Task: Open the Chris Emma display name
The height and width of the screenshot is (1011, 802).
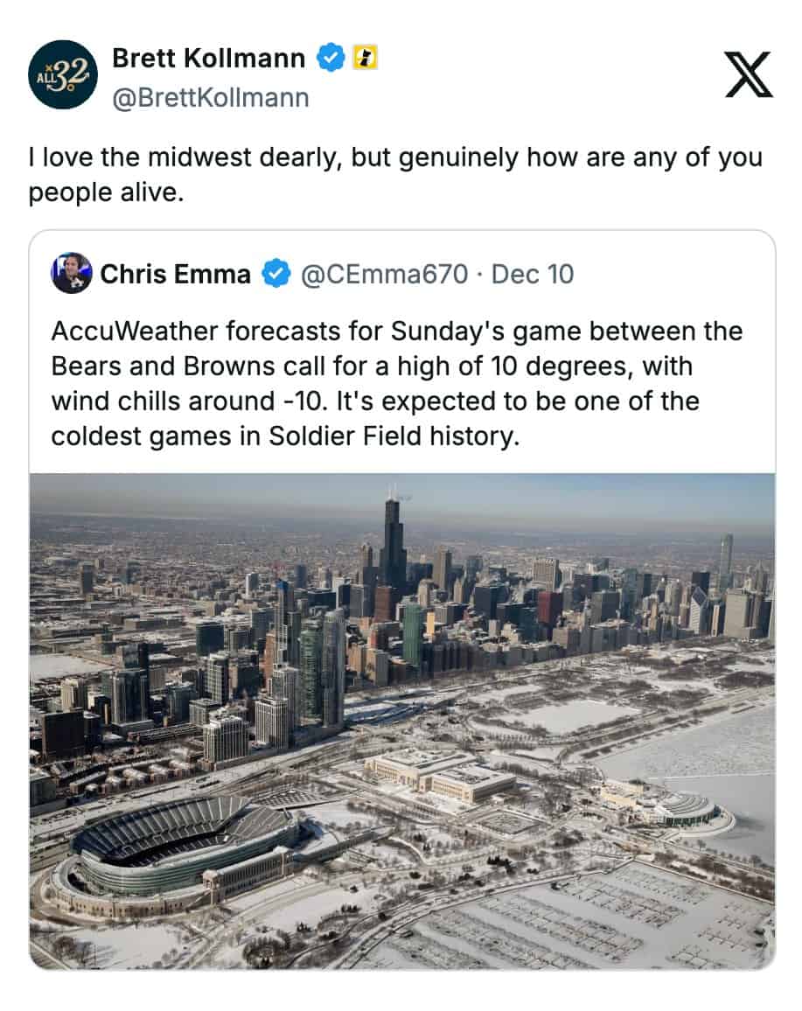Action: [175, 275]
